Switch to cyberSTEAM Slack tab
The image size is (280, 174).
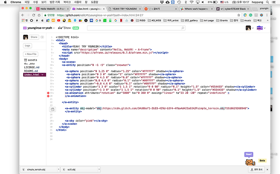point(233,9)
